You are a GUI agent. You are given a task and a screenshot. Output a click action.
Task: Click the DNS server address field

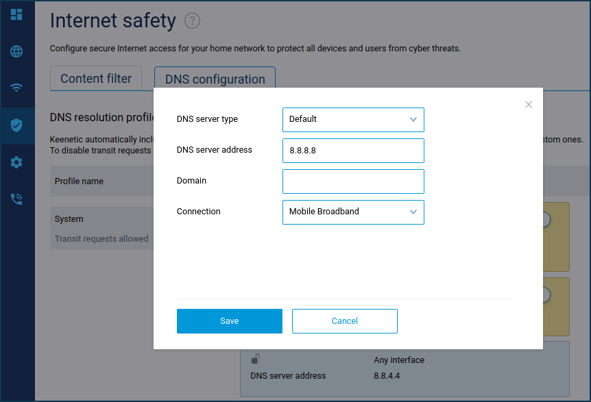click(353, 151)
